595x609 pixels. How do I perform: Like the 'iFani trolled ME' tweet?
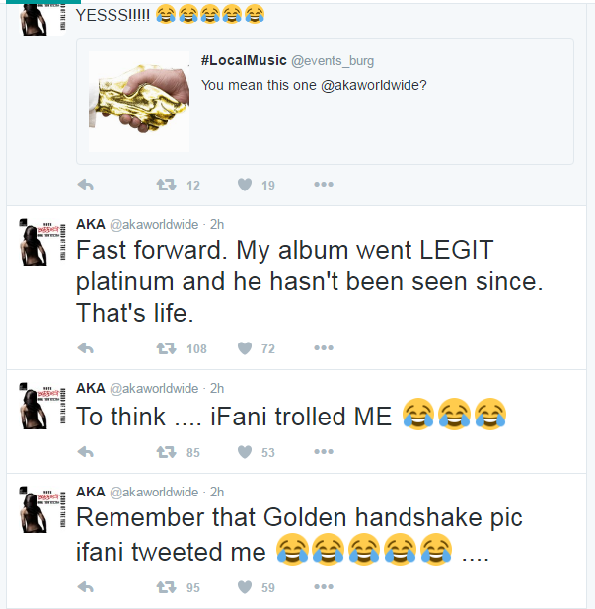pyautogui.click(x=245, y=452)
